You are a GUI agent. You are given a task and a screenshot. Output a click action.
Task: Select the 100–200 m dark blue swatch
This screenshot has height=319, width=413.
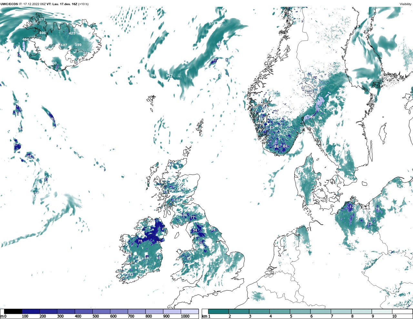point(31,312)
